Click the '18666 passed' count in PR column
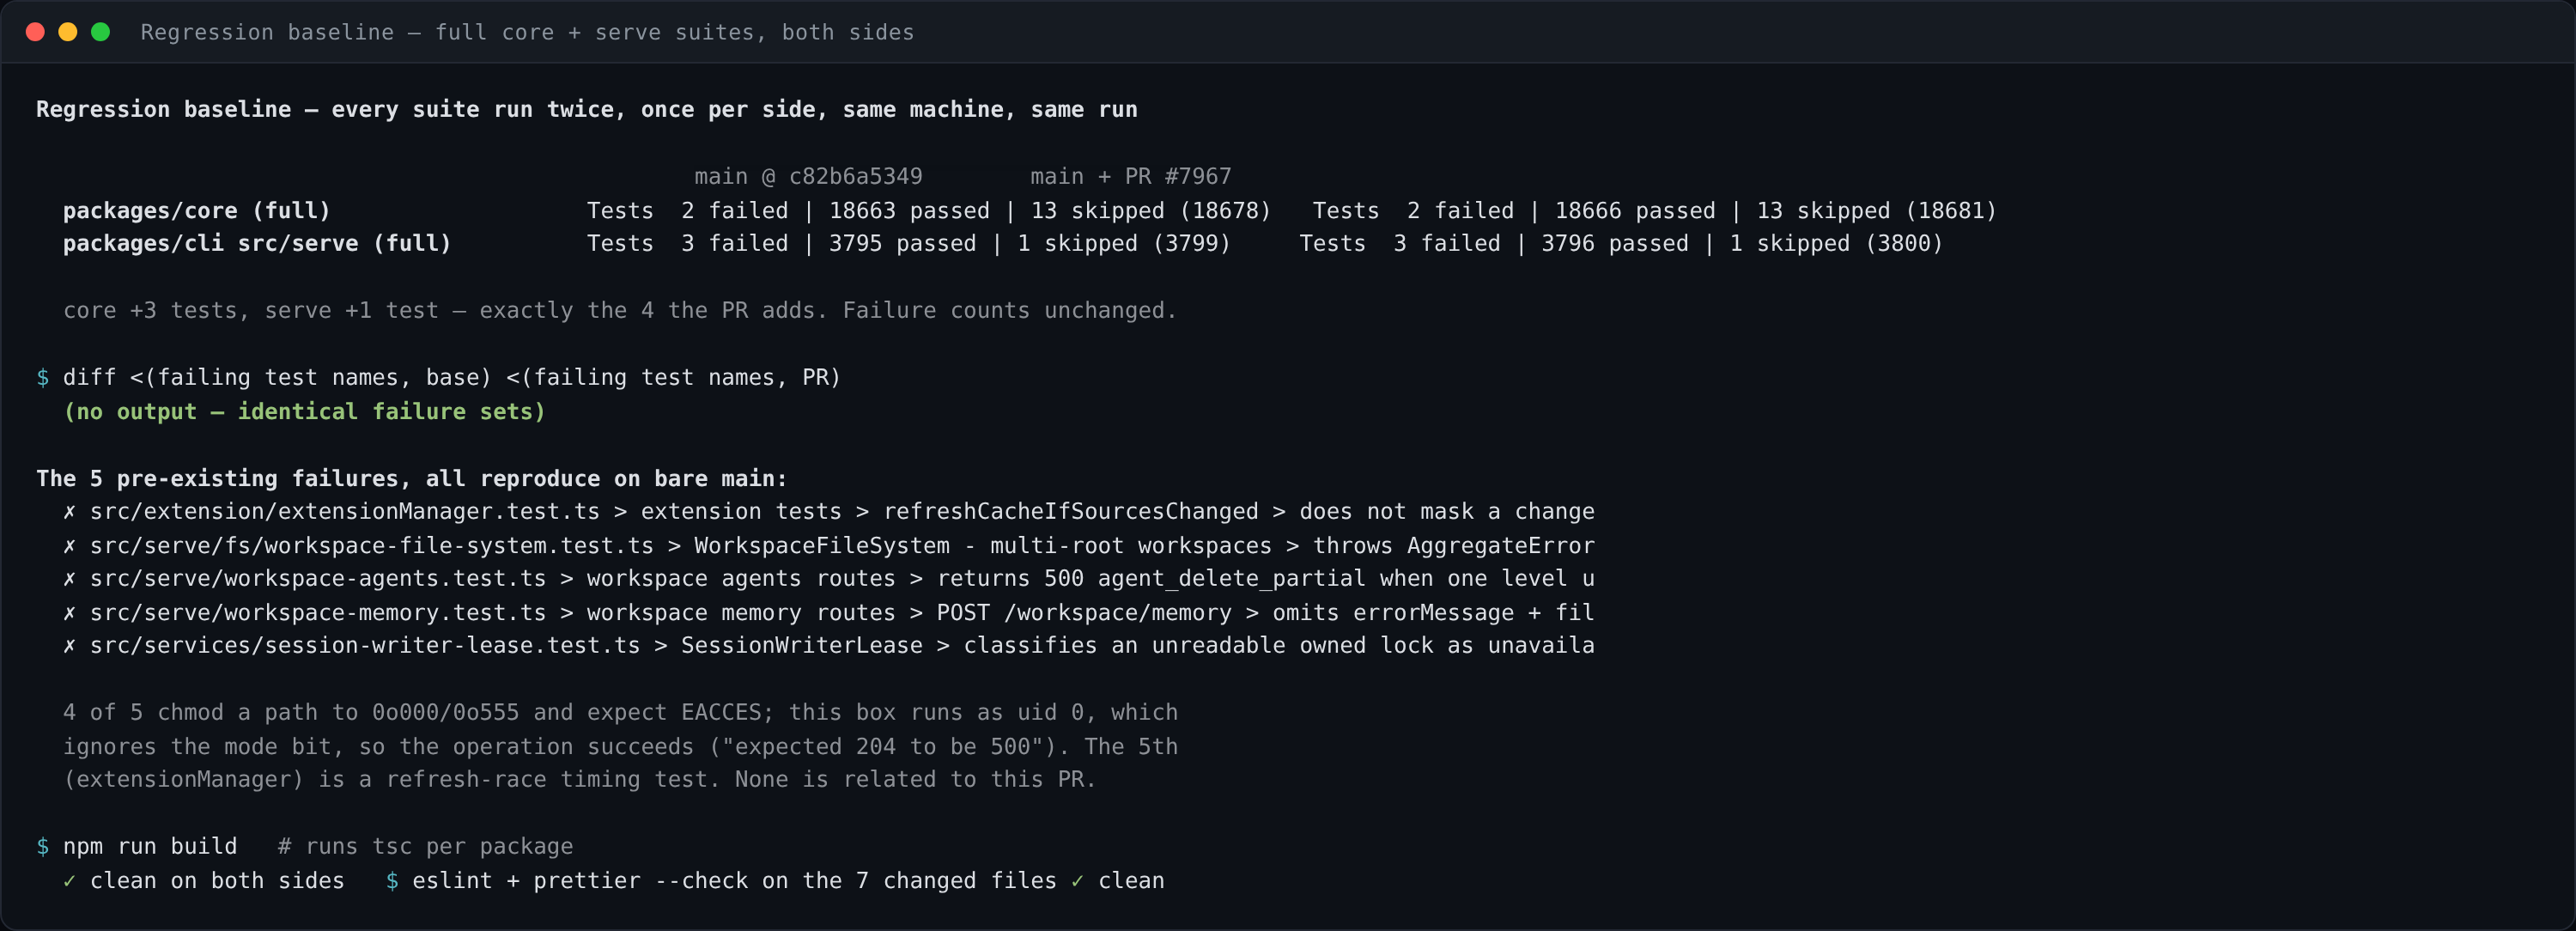Image resolution: width=2576 pixels, height=931 pixels. point(1635,211)
